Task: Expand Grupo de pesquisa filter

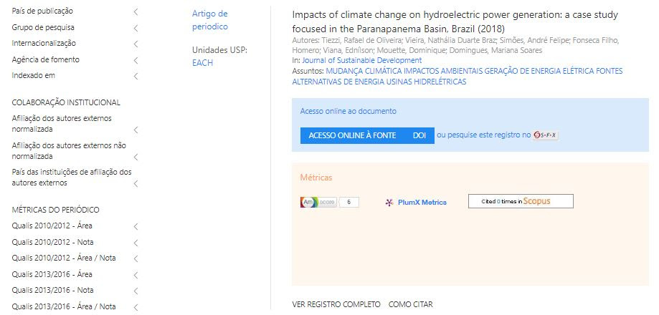Action: pos(136,28)
